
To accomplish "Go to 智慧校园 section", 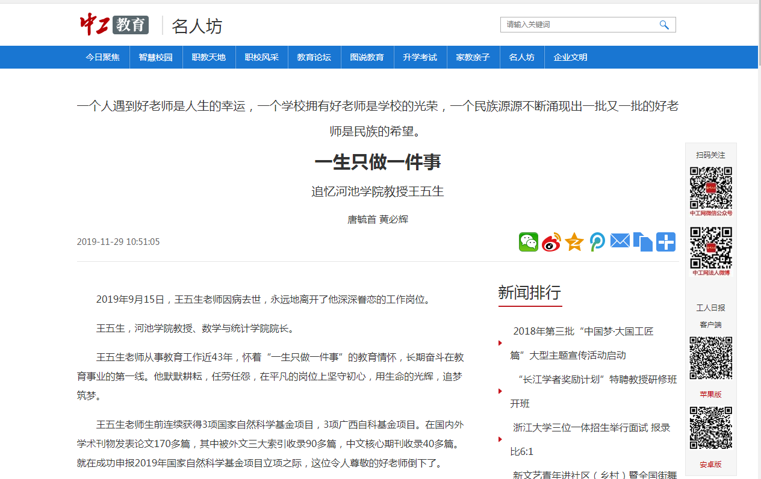I will [155, 57].
